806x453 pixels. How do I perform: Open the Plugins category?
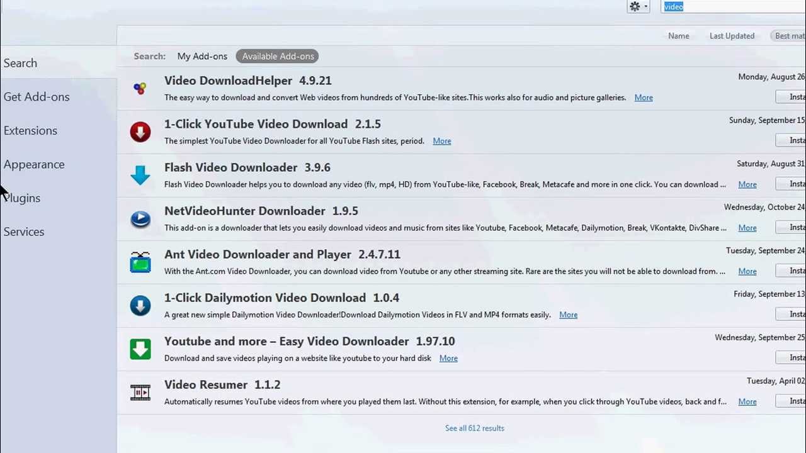(58, 198)
